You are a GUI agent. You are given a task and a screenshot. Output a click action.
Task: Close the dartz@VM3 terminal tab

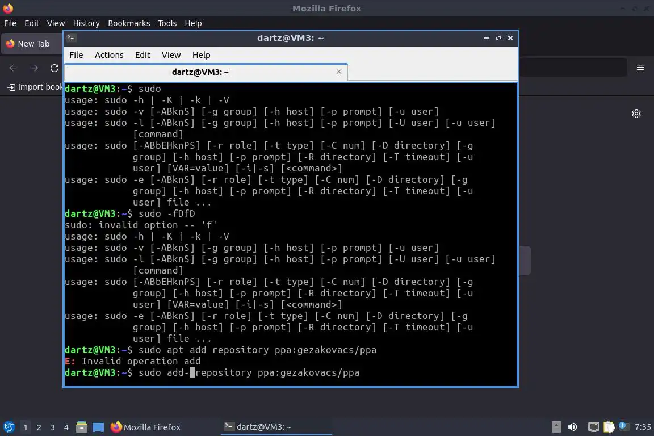point(339,72)
